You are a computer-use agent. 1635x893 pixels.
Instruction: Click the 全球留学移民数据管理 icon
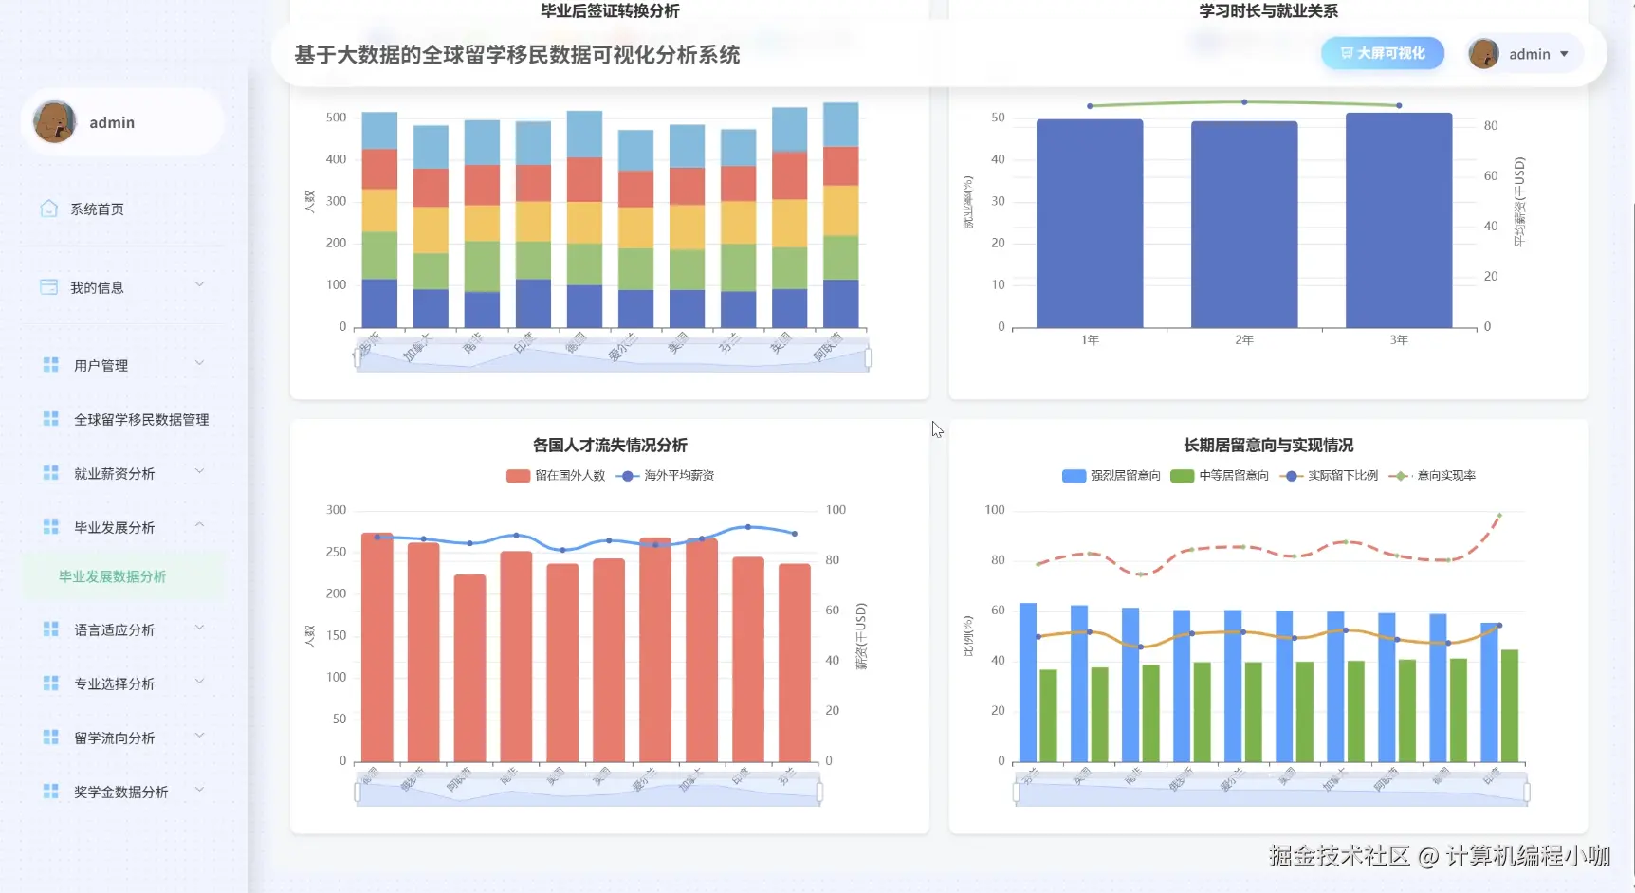49,418
